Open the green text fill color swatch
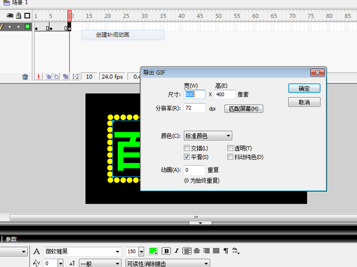357x267 pixels. point(153,251)
